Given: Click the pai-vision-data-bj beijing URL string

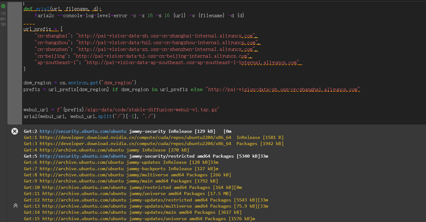Looking at the screenshot, I should click(161, 56).
